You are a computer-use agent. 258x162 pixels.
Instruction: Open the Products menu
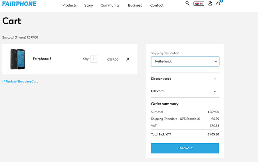[x=70, y=6]
